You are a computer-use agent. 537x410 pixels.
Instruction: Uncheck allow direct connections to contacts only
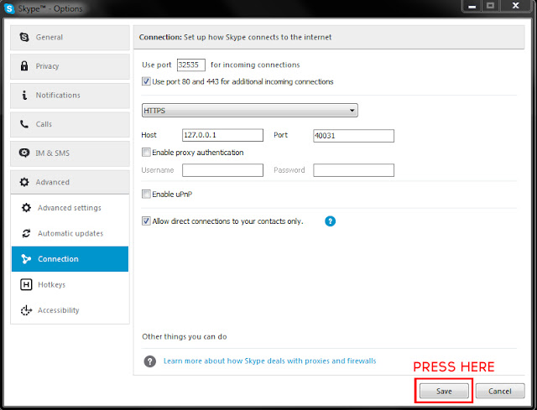click(146, 221)
